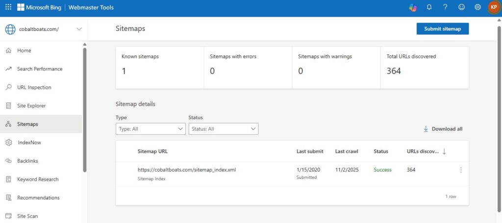Open URL Inspection from sidebar
Image resolution: width=502 pixels, height=223 pixels.
pos(34,87)
